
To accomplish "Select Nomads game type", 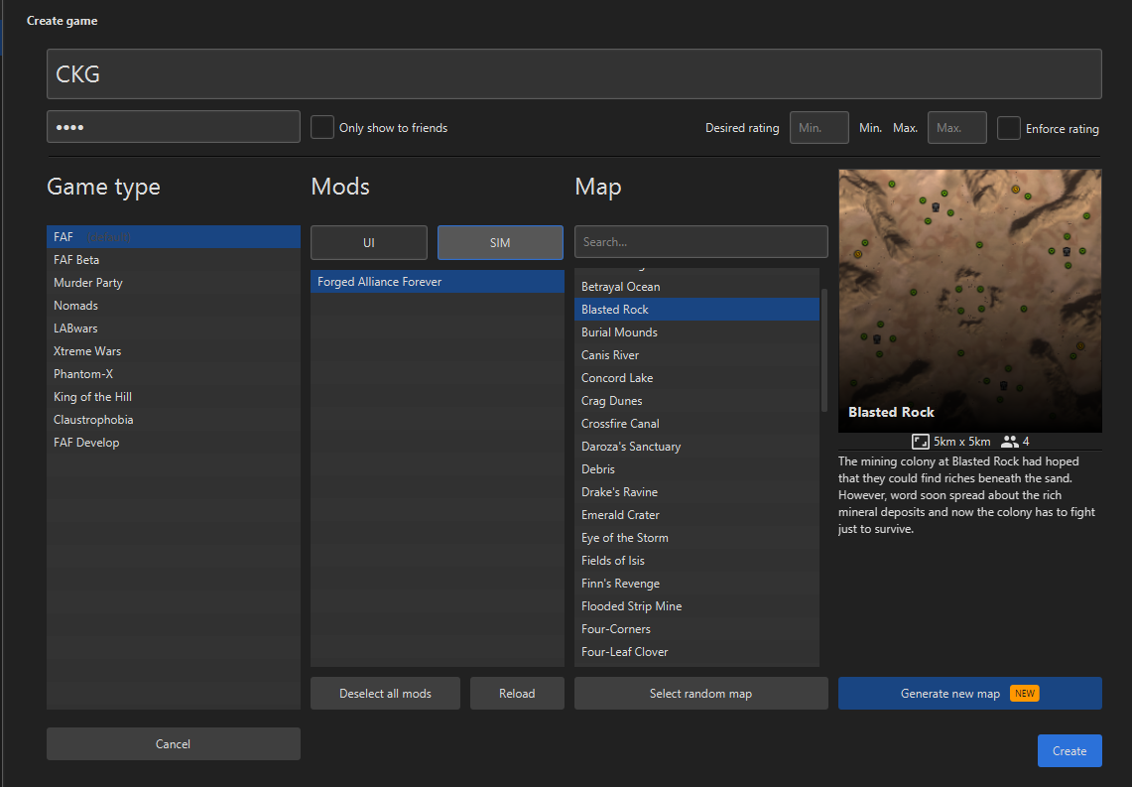I will (174, 306).
